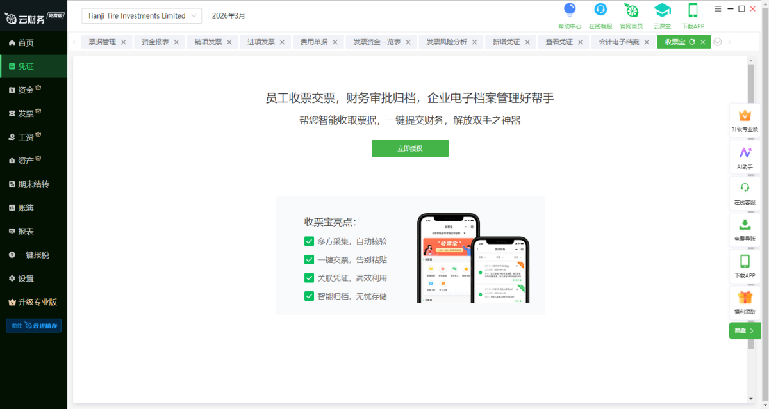
Task: Click the 下载APP phone icon in the header
Action: pos(693,10)
